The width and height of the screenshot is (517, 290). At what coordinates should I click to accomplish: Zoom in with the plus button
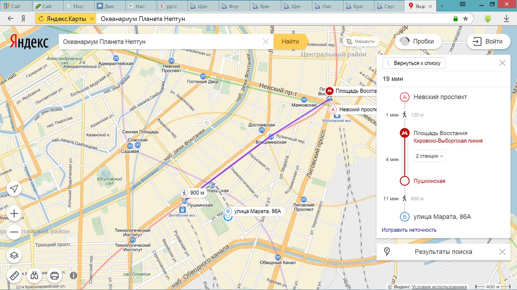(x=14, y=214)
